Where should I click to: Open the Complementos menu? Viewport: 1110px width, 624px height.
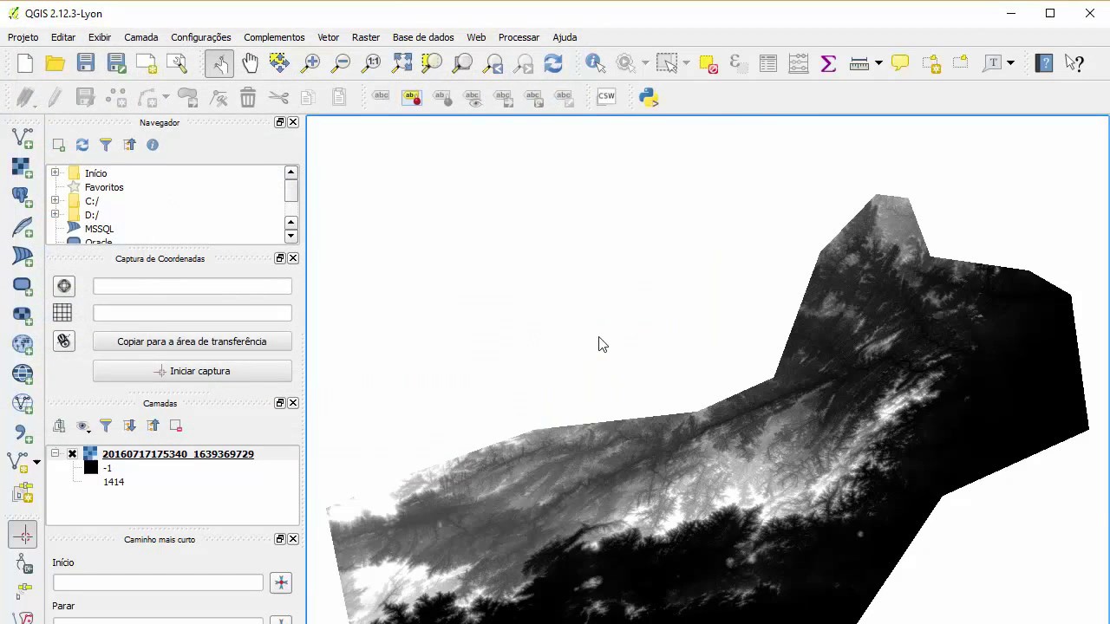click(x=274, y=37)
